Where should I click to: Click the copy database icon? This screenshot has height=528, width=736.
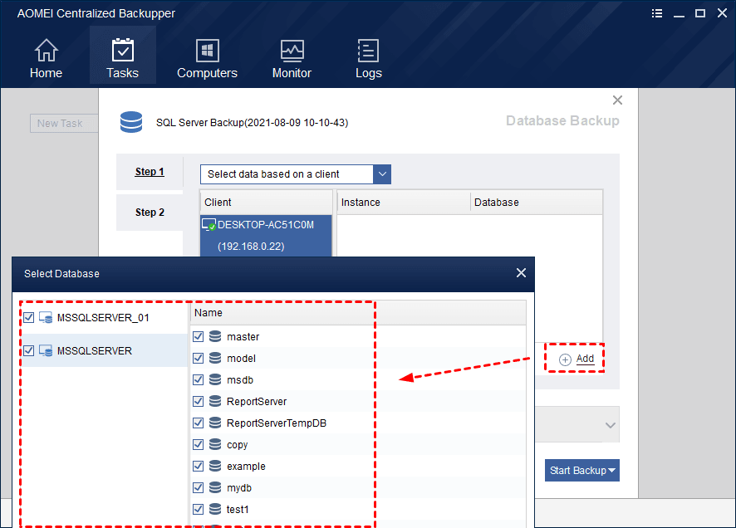[x=215, y=444]
